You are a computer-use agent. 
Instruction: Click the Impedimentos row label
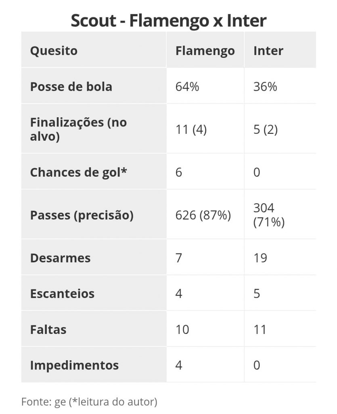pyautogui.click(x=74, y=365)
